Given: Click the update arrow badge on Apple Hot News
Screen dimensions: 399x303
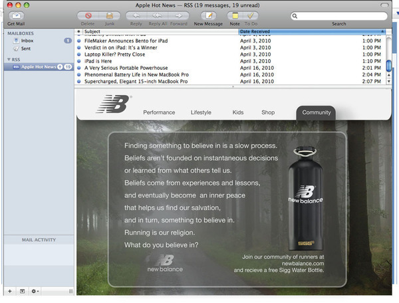Looking at the screenshot, I should coord(60,67).
